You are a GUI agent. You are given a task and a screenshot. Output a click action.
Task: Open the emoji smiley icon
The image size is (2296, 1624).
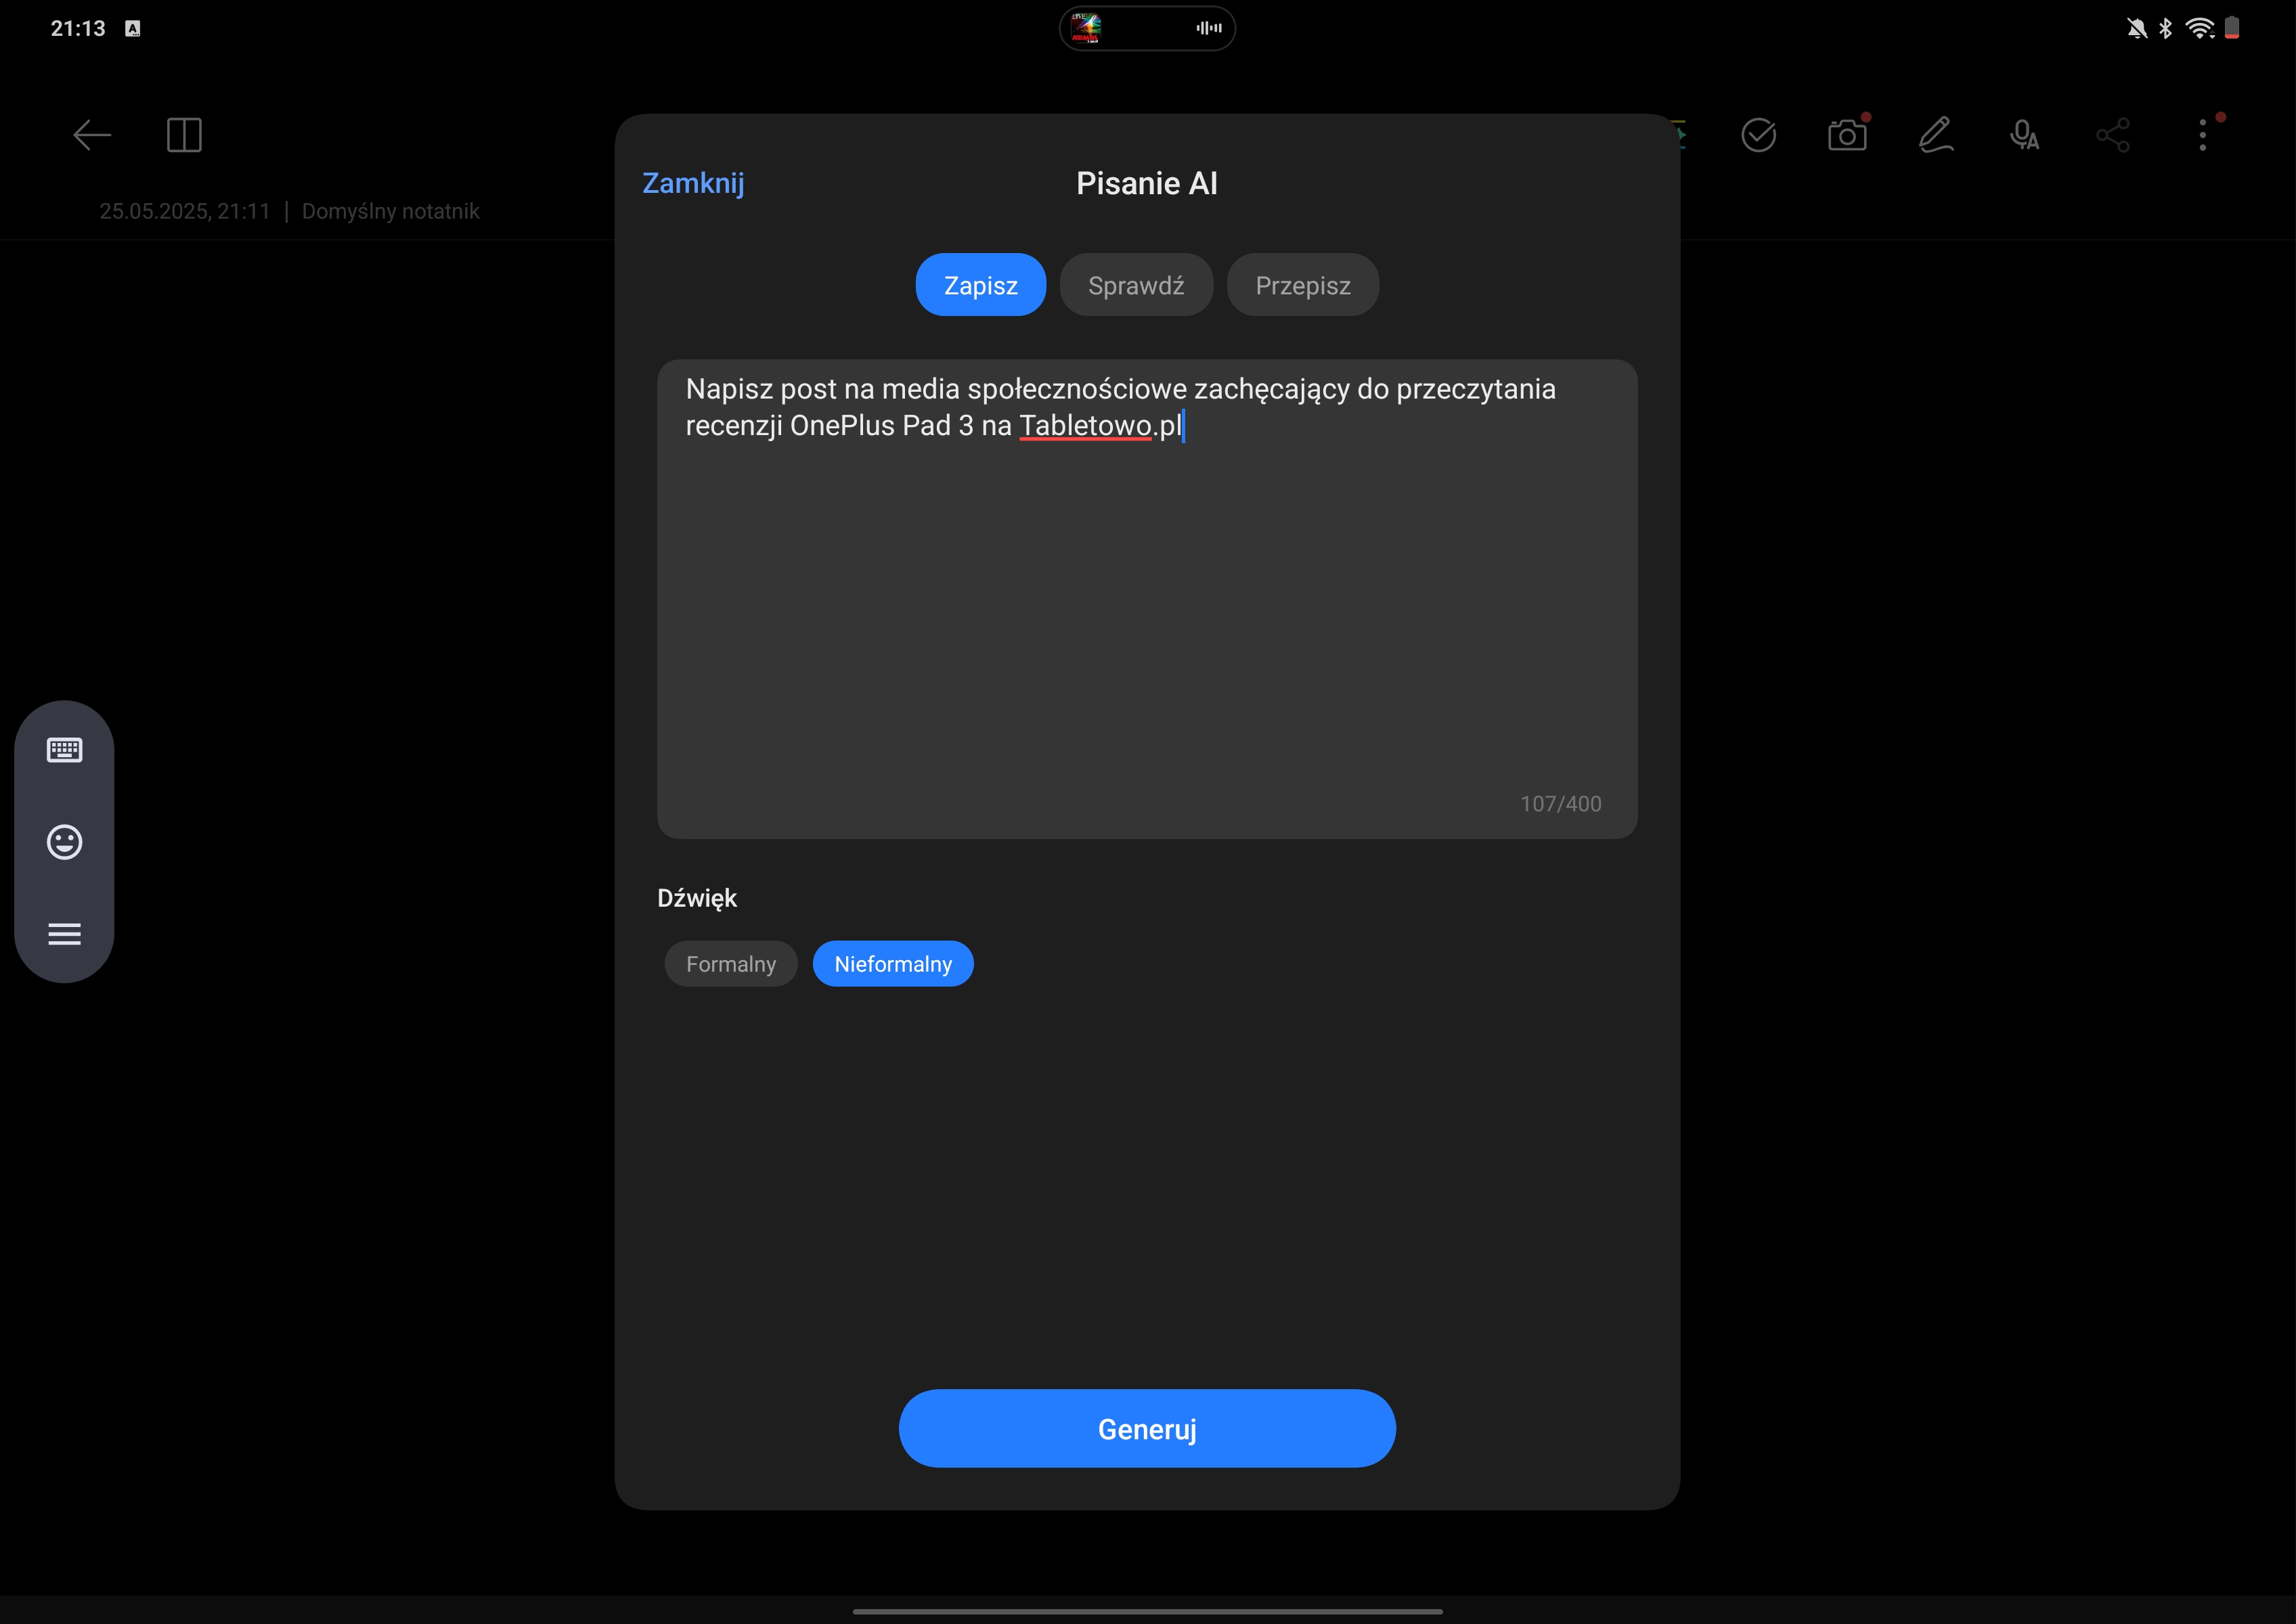click(65, 842)
